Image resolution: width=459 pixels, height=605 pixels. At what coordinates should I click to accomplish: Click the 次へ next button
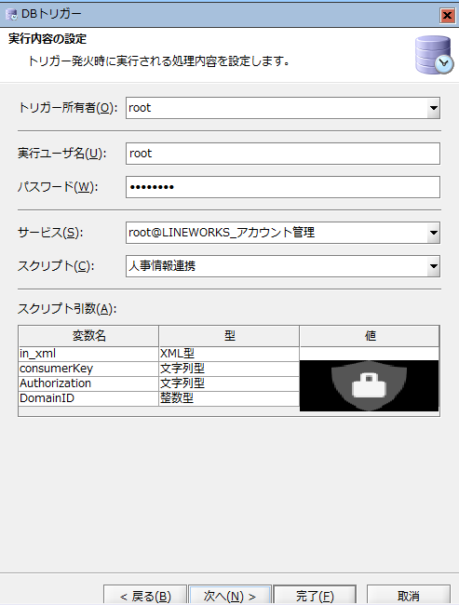(230, 596)
